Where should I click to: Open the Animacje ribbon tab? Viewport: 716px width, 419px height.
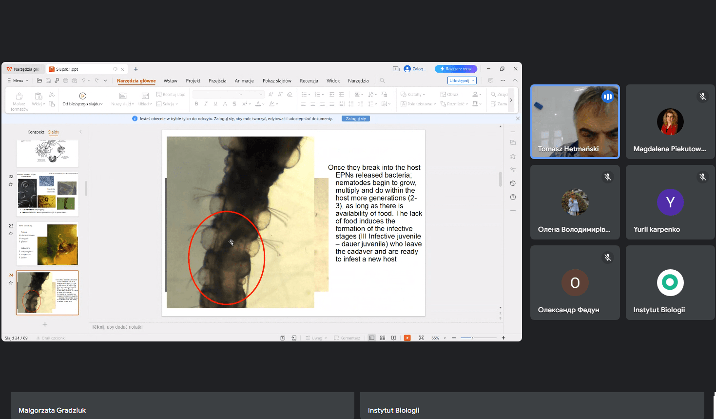coord(244,81)
